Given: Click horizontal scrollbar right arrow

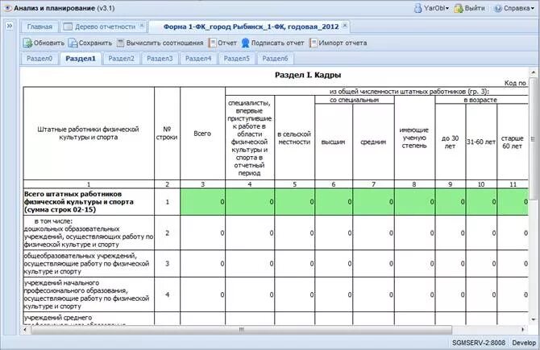Looking at the screenshot, I should (x=523, y=330).
